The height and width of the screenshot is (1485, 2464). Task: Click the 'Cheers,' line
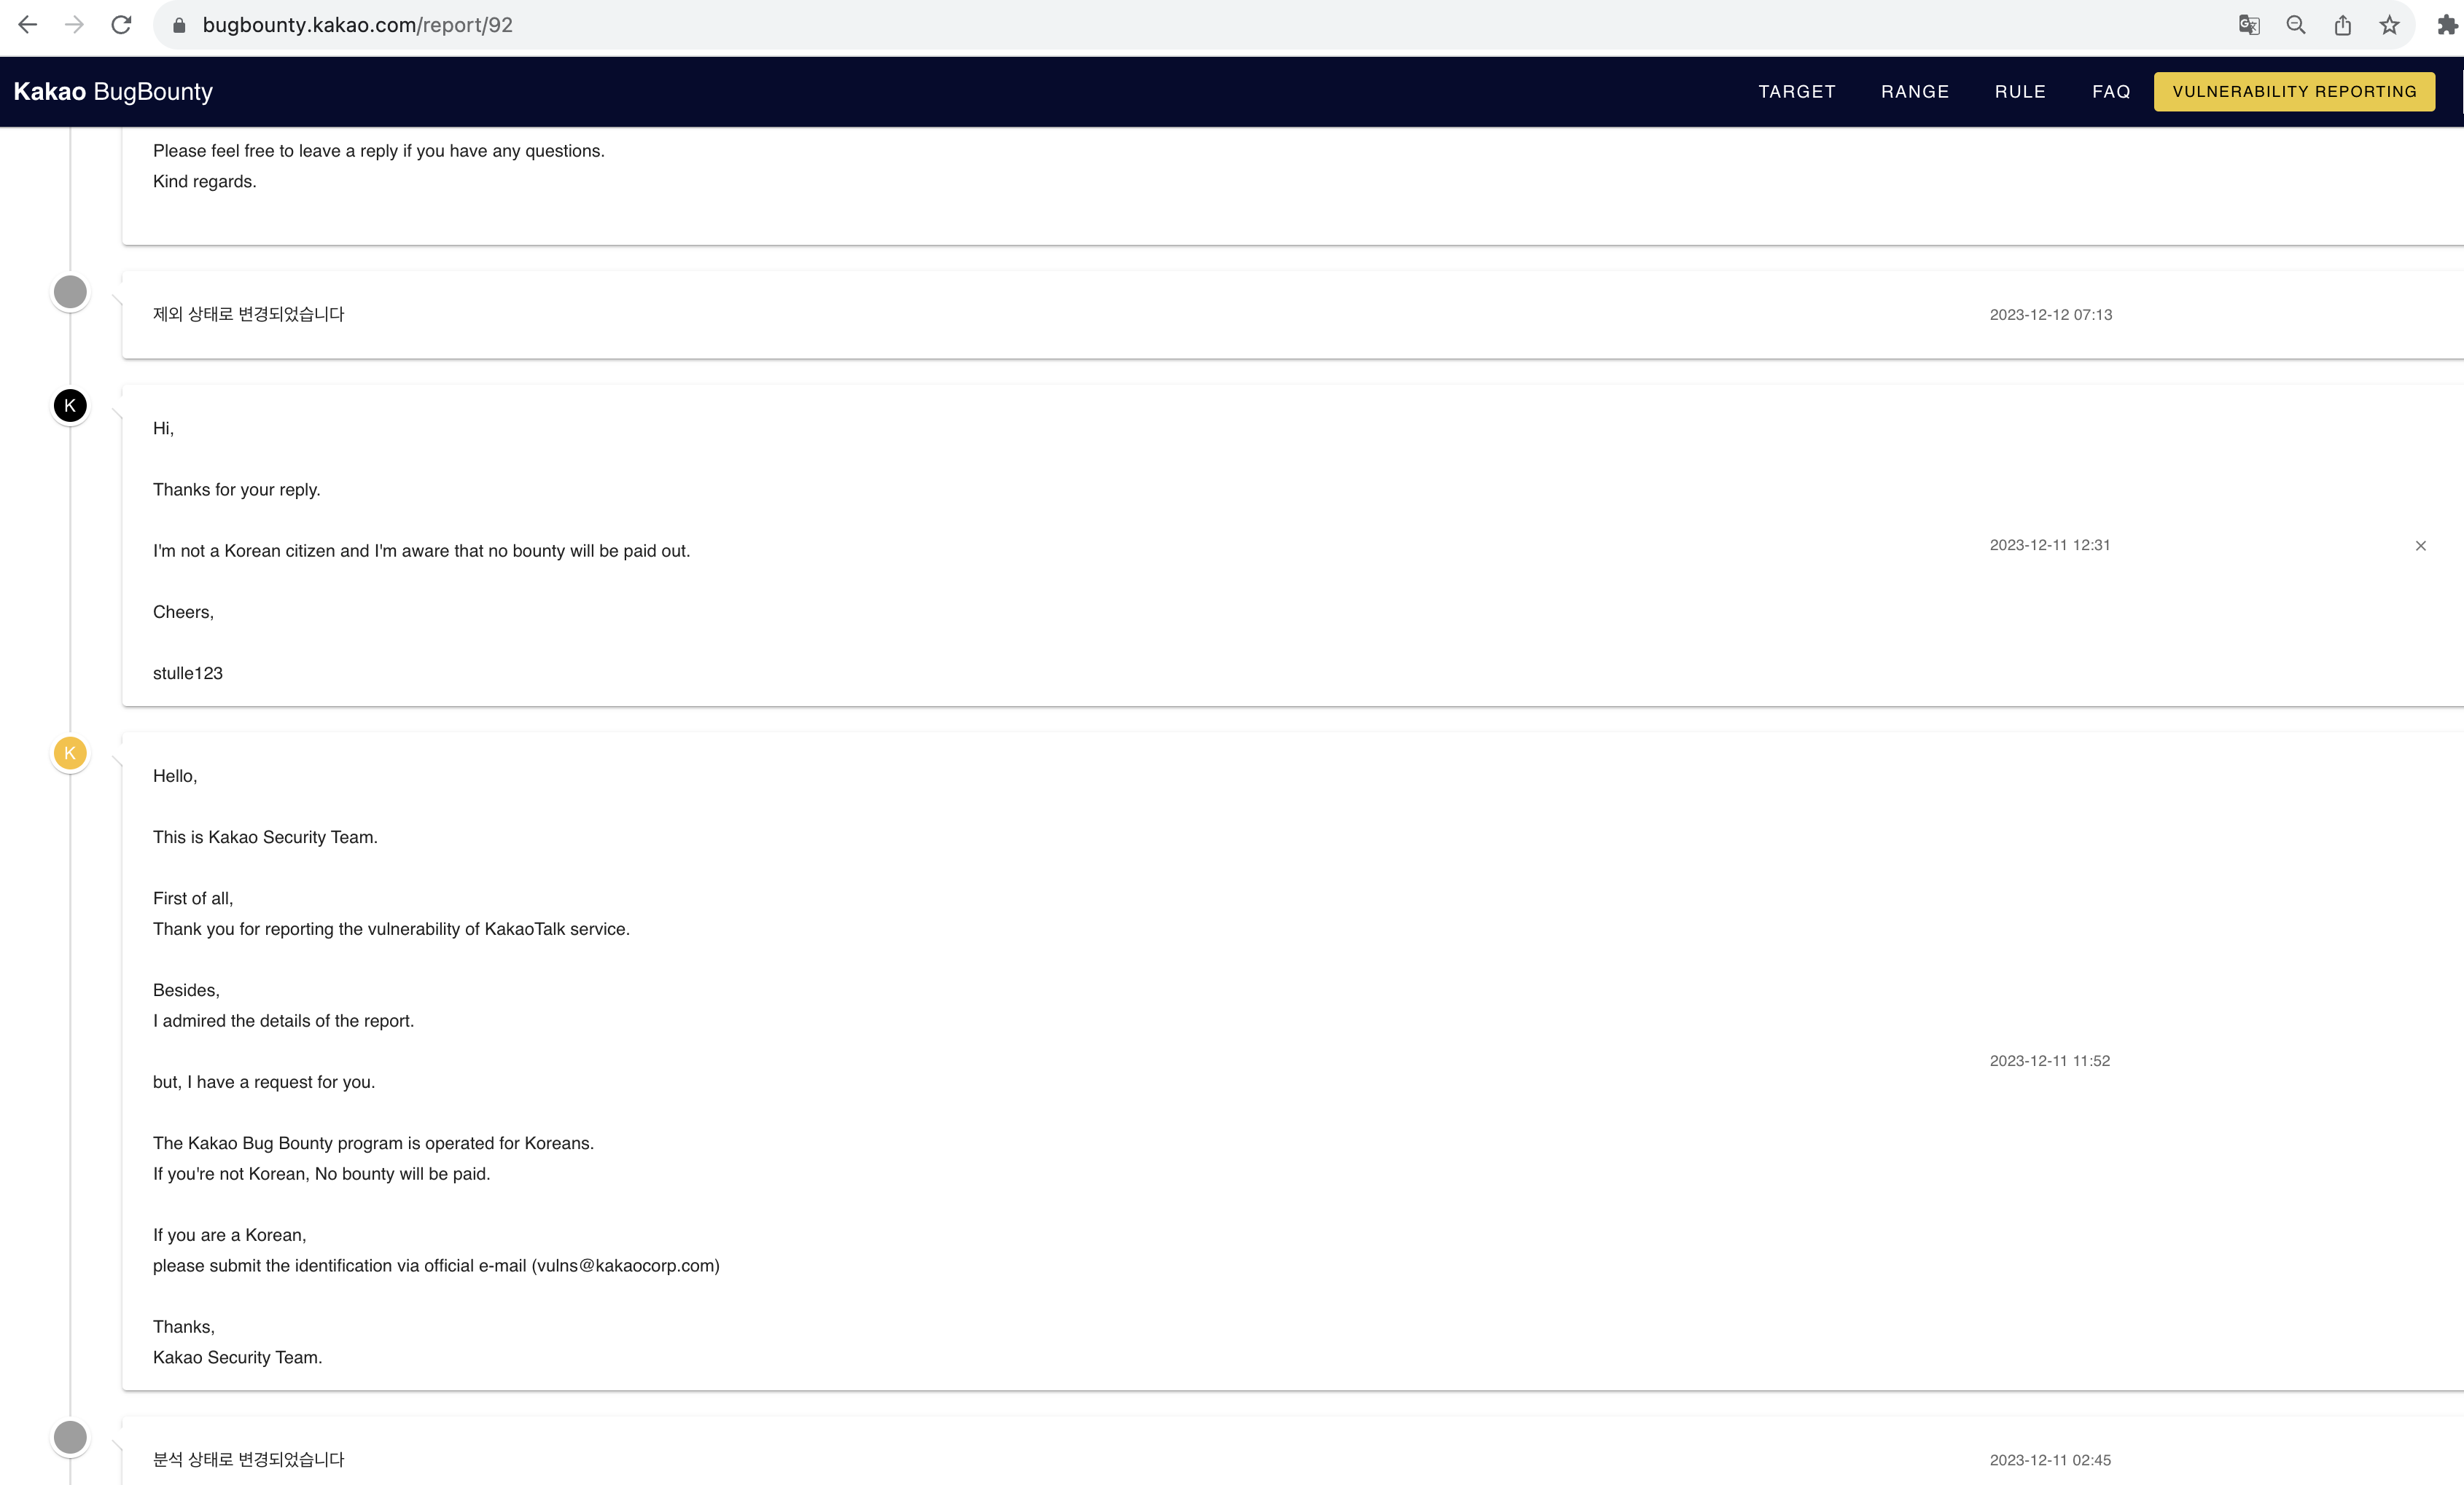pyautogui.click(x=183, y=611)
